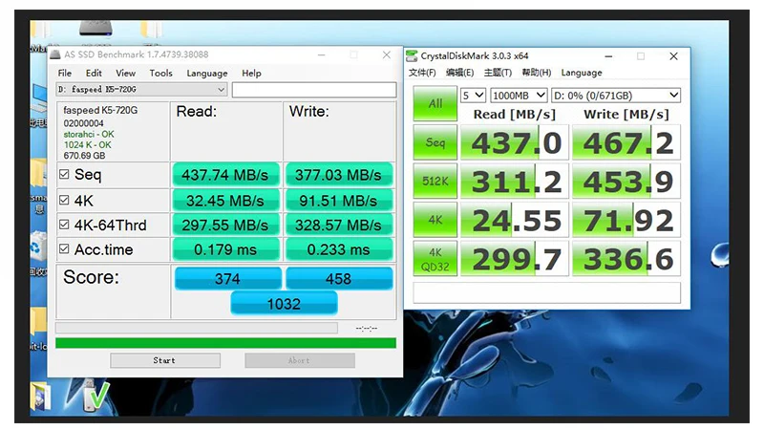This screenshot has width=764, height=430.
Task: Click the CrystalDiskMark title bar app icon
Action: pos(412,56)
